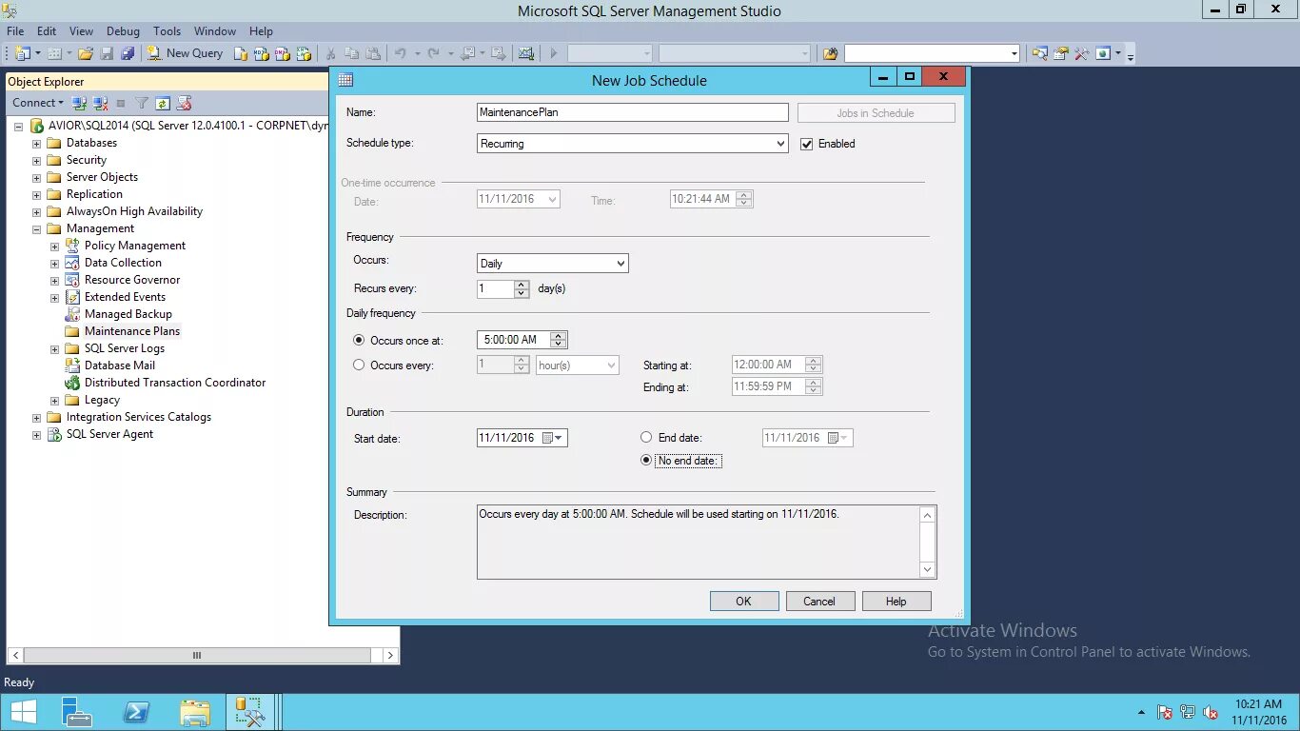Select the Maintenance Plans folder
The height and width of the screenshot is (731, 1300).
131,331
